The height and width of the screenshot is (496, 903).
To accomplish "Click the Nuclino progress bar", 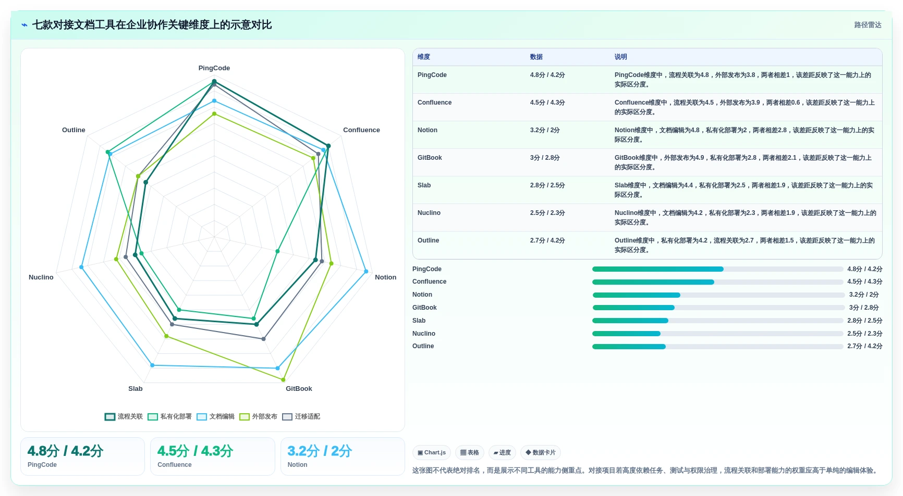I will click(x=717, y=334).
